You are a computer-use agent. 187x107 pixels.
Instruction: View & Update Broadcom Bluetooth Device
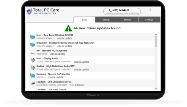65,46
